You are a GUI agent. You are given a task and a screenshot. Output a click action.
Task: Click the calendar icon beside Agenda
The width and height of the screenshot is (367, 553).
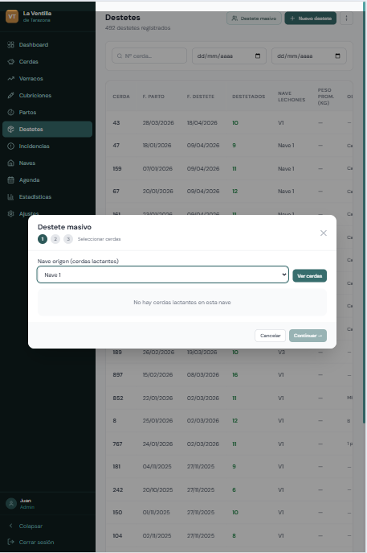(11, 180)
